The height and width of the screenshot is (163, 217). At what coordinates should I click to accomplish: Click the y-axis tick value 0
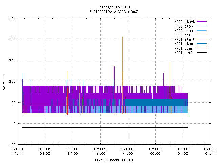14,124
